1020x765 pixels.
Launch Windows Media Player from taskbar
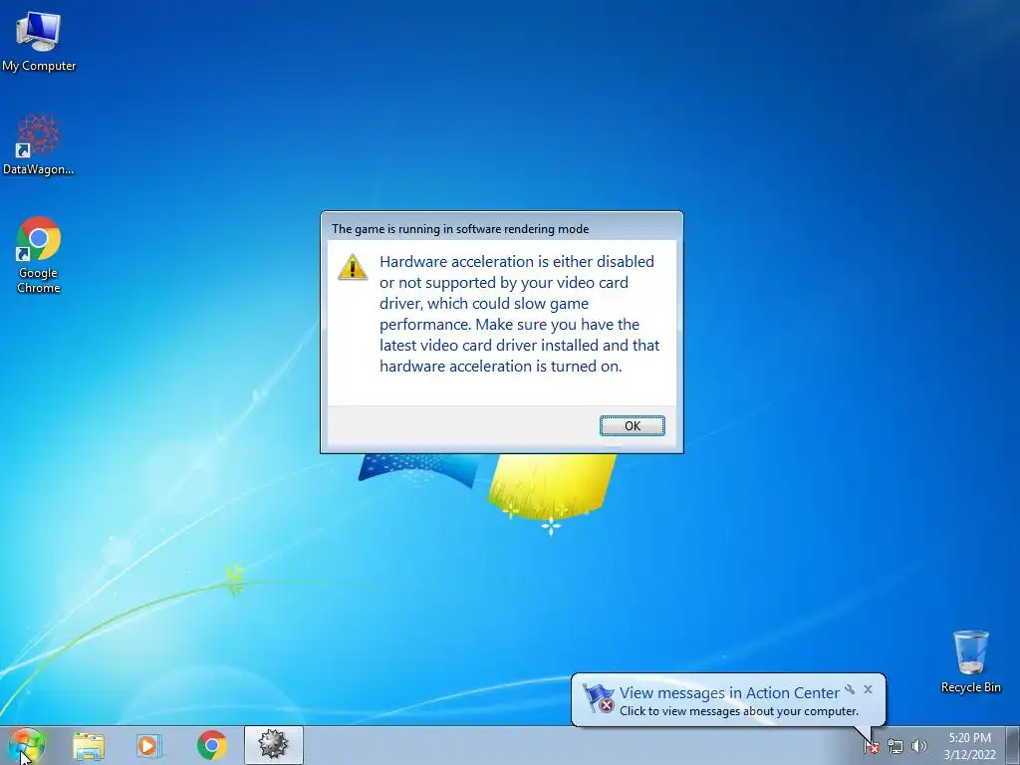point(149,745)
